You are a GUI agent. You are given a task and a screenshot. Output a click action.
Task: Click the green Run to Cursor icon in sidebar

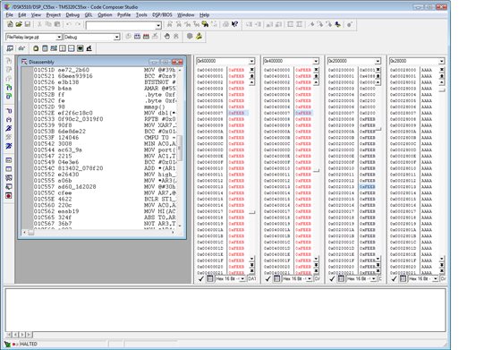[x=9, y=96]
